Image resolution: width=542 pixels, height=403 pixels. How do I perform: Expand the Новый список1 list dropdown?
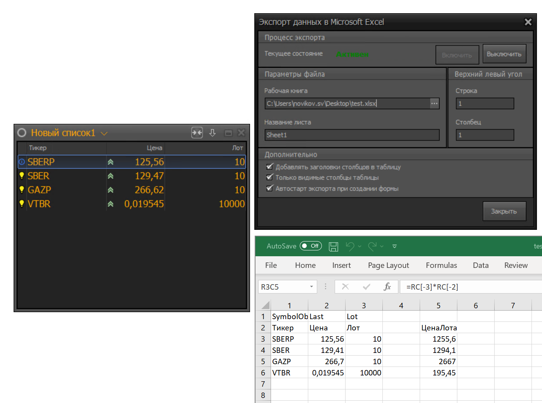click(x=104, y=134)
